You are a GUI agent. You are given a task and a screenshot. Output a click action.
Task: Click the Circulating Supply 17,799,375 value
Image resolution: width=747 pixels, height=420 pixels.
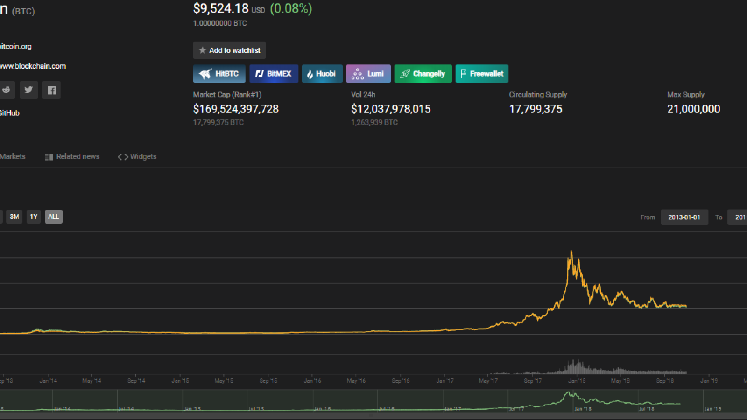tap(536, 109)
